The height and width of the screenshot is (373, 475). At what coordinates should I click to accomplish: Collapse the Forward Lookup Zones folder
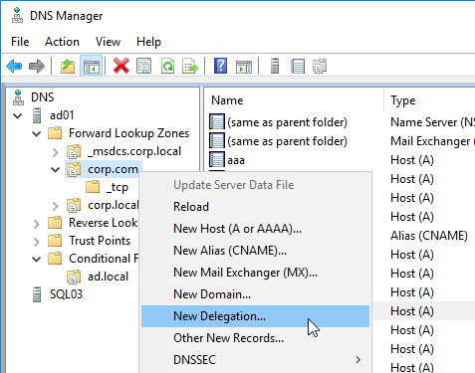click(36, 133)
